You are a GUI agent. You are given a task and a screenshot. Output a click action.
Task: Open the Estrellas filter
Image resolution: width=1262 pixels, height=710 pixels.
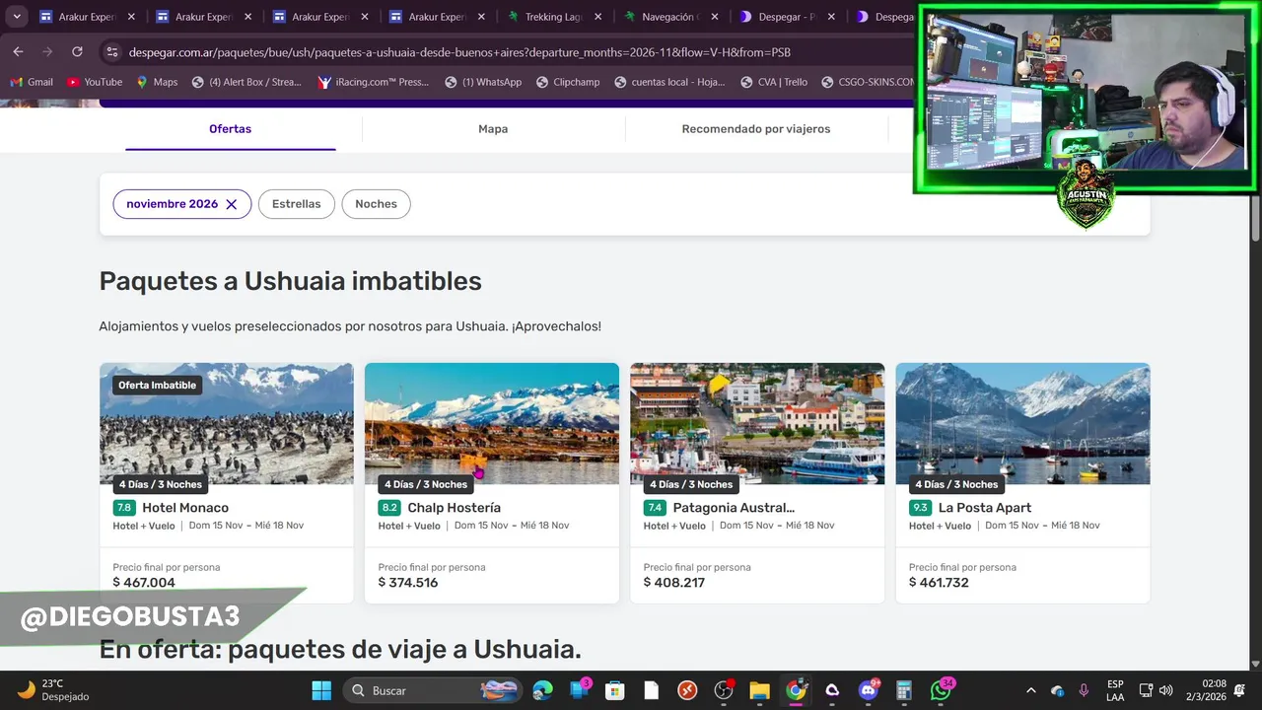coord(297,204)
